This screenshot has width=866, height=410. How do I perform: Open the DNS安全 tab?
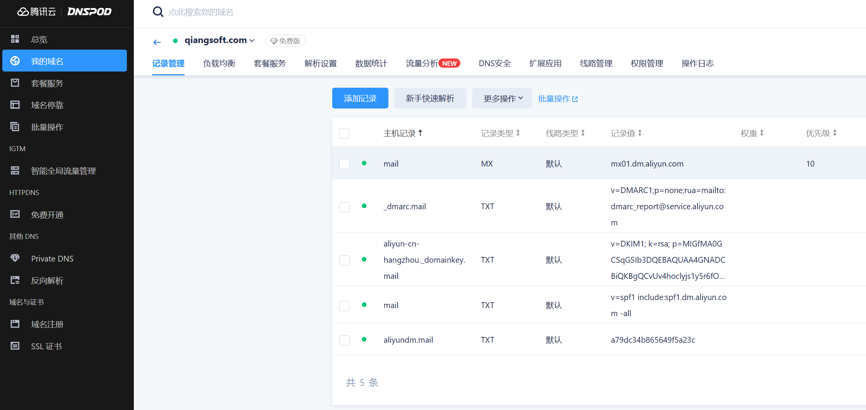[x=495, y=63]
